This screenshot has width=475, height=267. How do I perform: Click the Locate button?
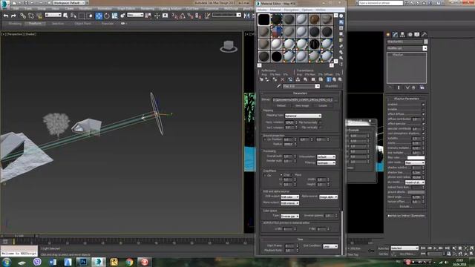pyautogui.click(x=323, y=105)
